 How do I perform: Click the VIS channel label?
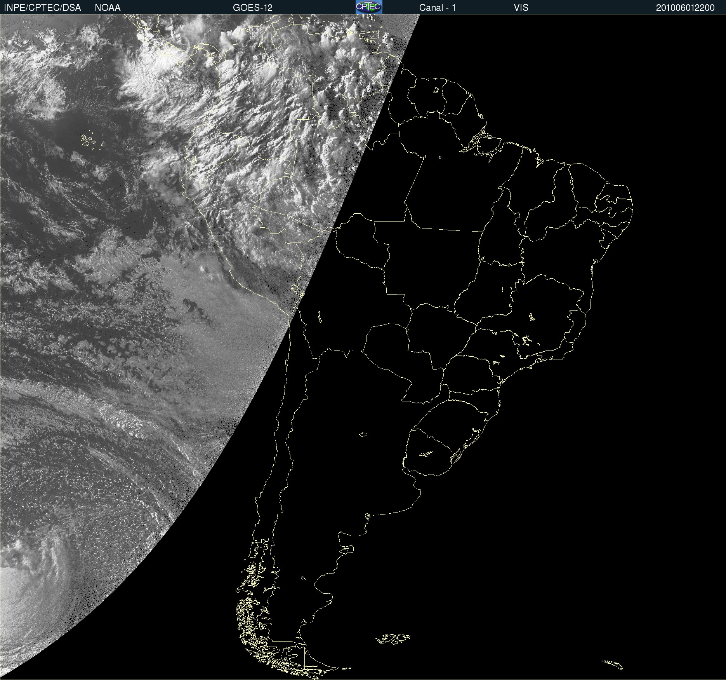click(521, 8)
